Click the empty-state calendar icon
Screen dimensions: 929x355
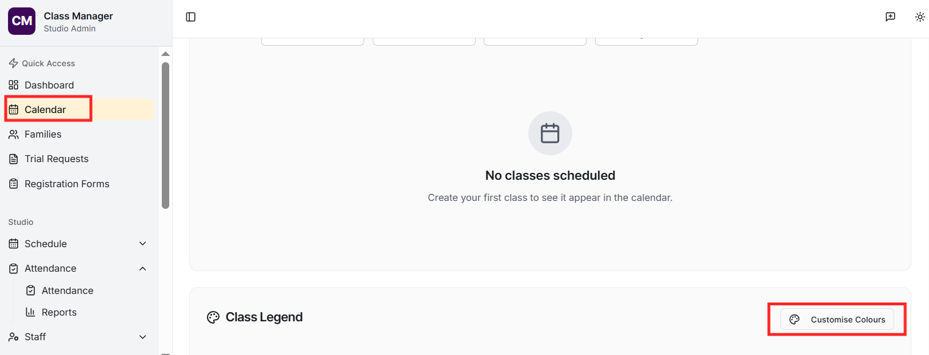[x=550, y=133]
